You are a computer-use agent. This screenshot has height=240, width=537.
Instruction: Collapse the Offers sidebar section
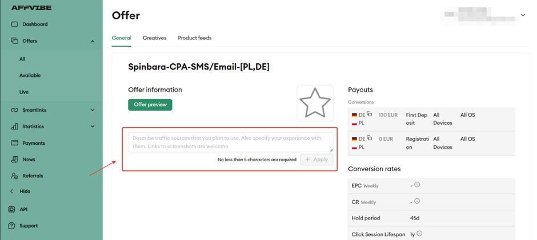click(x=93, y=41)
